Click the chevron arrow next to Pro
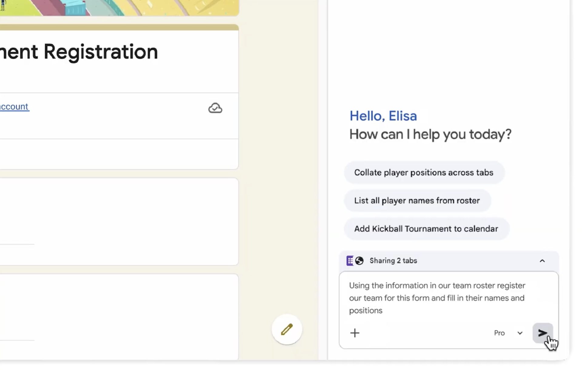Viewport: 582px width, 370px height. tap(520, 333)
